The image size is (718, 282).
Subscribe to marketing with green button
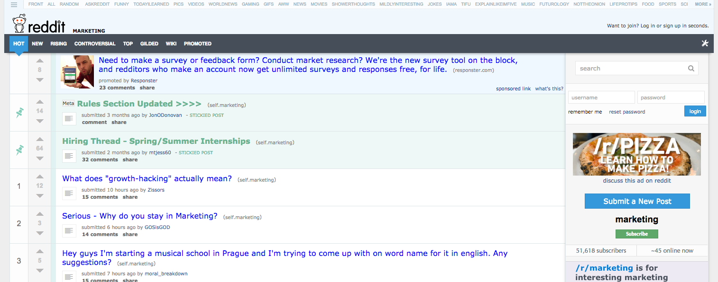[637, 234]
